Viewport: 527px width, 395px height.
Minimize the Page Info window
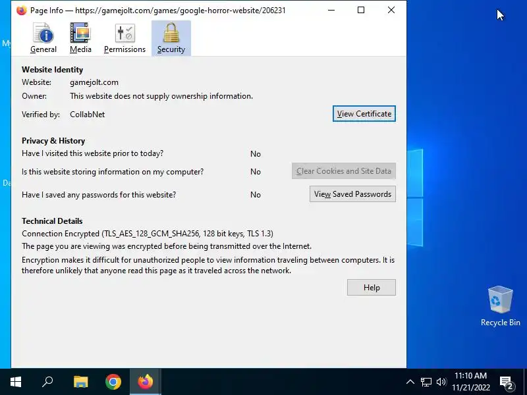click(331, 10)
